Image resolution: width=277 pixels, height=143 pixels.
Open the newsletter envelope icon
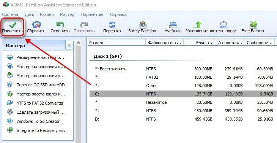[223, 25]
